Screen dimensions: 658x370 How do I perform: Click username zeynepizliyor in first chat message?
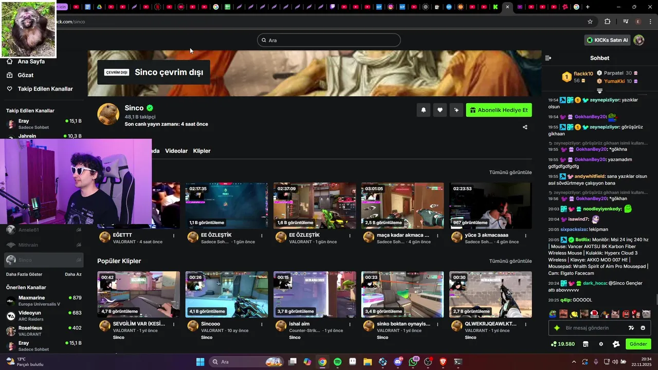pos(605,100)
